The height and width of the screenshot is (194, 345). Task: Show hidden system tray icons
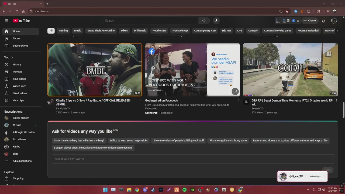(308, 190)
